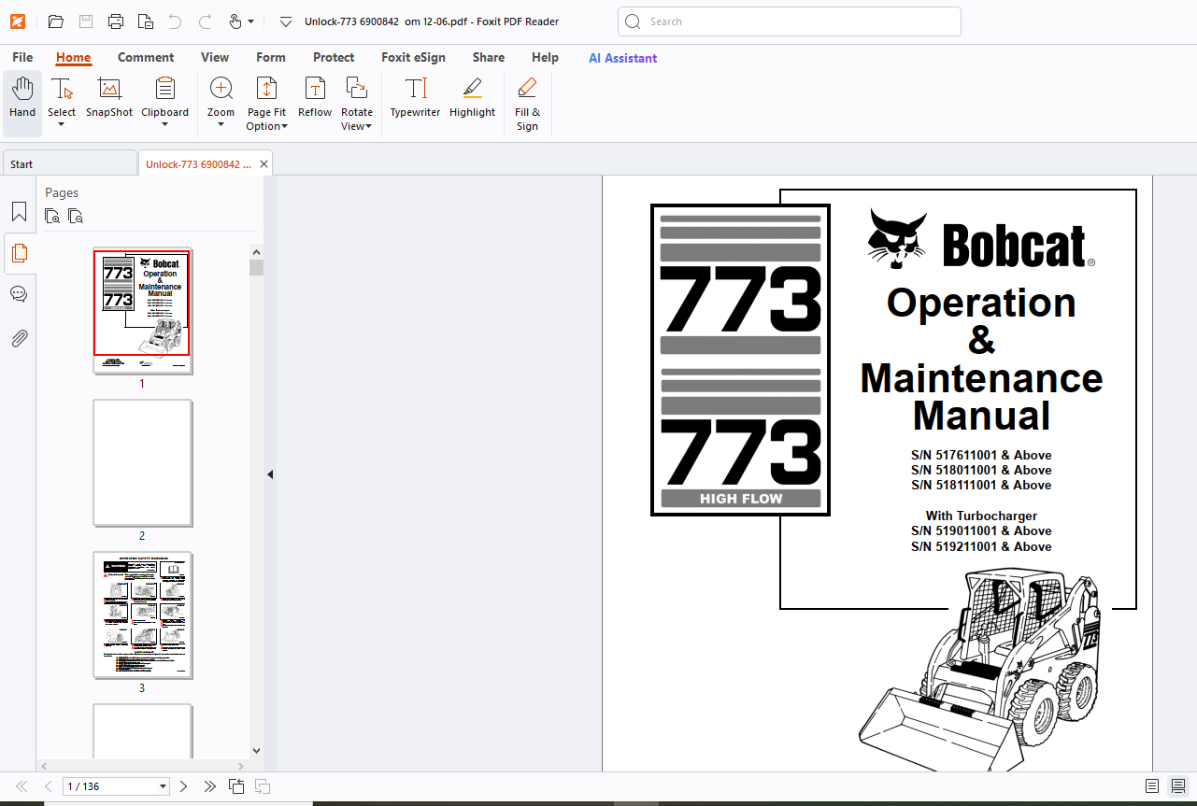The image size is (1197, 806).
Task: Click the Search field in title bar
Action: [x=790, y=21]
